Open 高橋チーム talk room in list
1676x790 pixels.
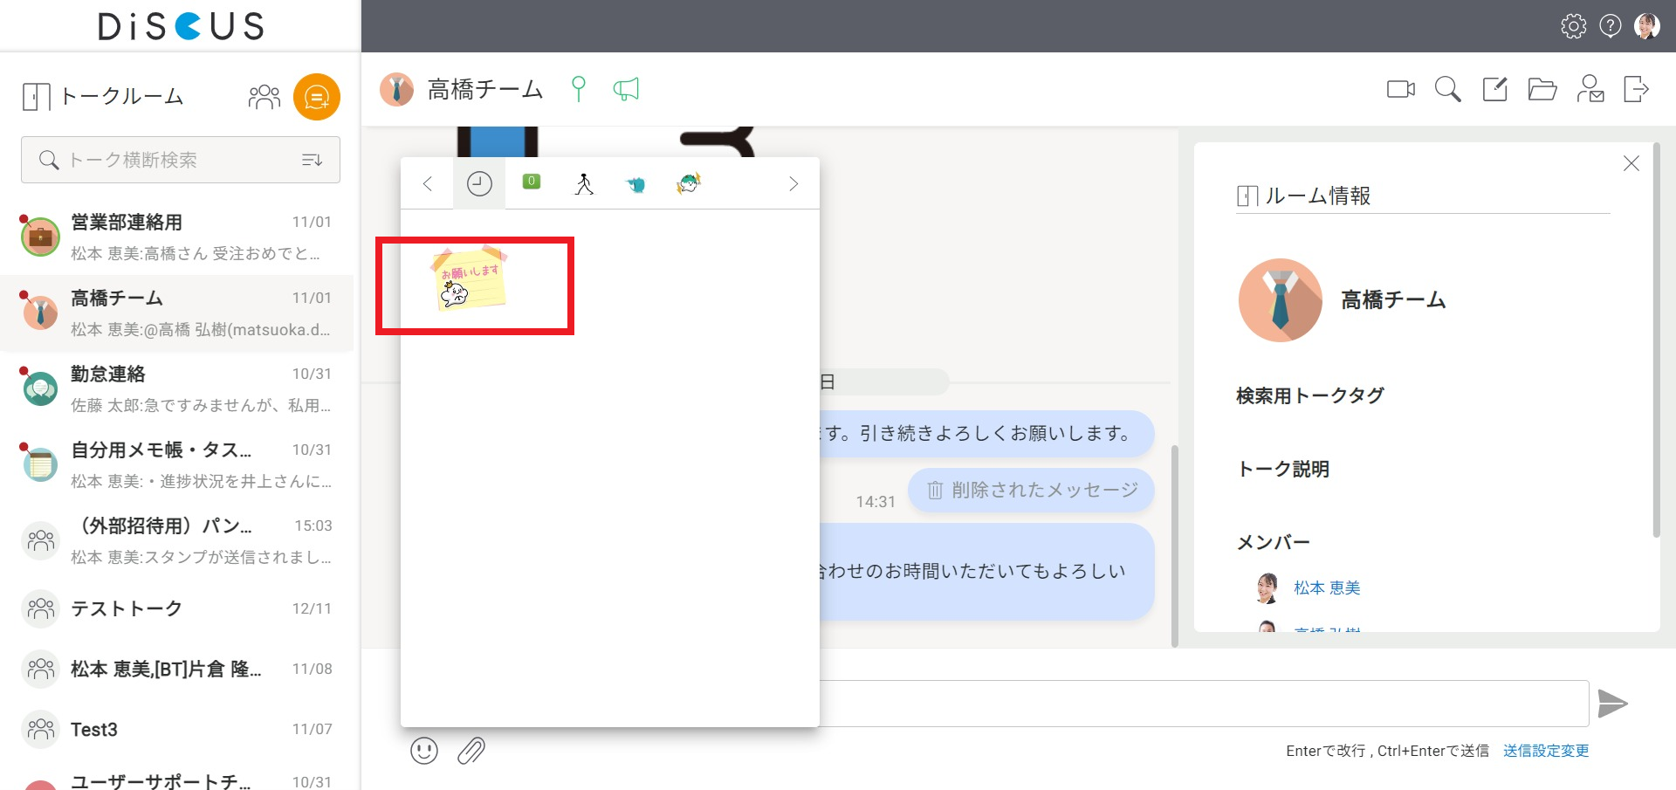pos(177,313)
